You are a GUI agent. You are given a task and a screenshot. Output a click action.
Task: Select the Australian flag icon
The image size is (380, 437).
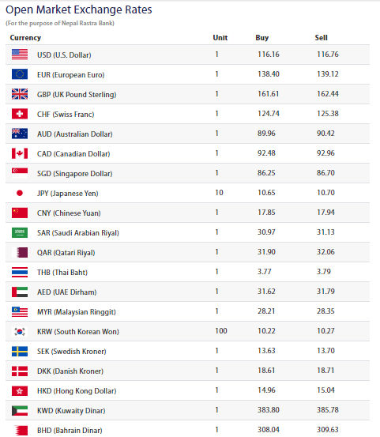[x=20, y=134]
